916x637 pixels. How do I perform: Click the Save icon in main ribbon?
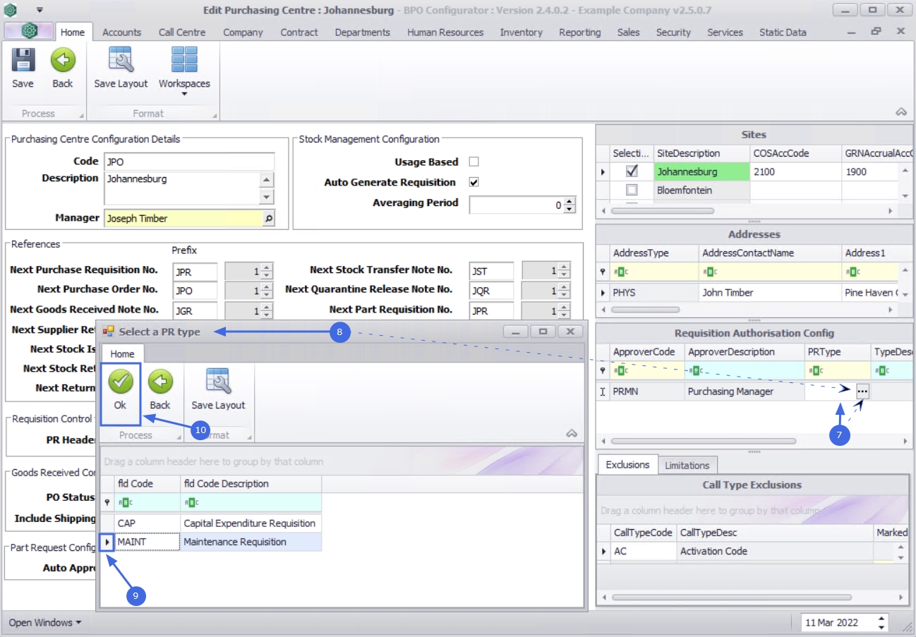[x=23, y=61]
